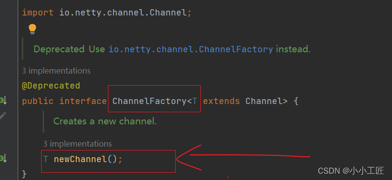392x180 pixels.
Task: Click the gutter implementation icon beside newChannel()
Action: (3, 159)
